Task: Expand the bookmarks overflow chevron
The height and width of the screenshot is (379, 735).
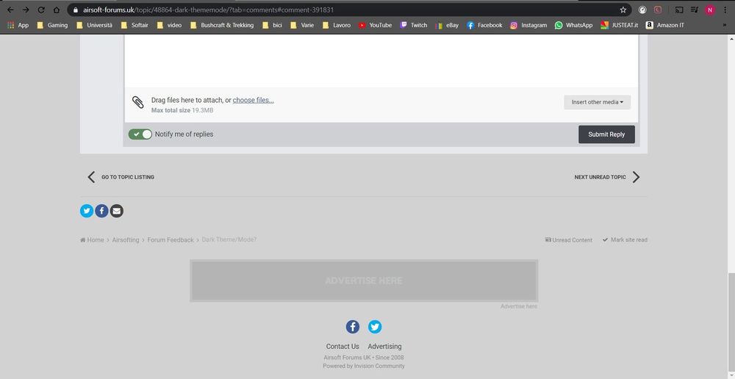Action: (x=724, y=25)
